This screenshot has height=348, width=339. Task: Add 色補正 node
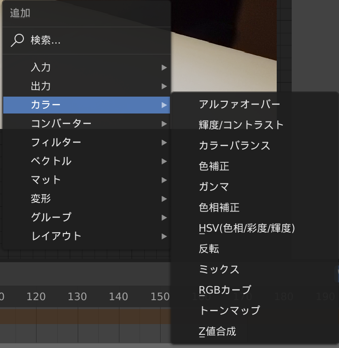click(x=255, y=166)
